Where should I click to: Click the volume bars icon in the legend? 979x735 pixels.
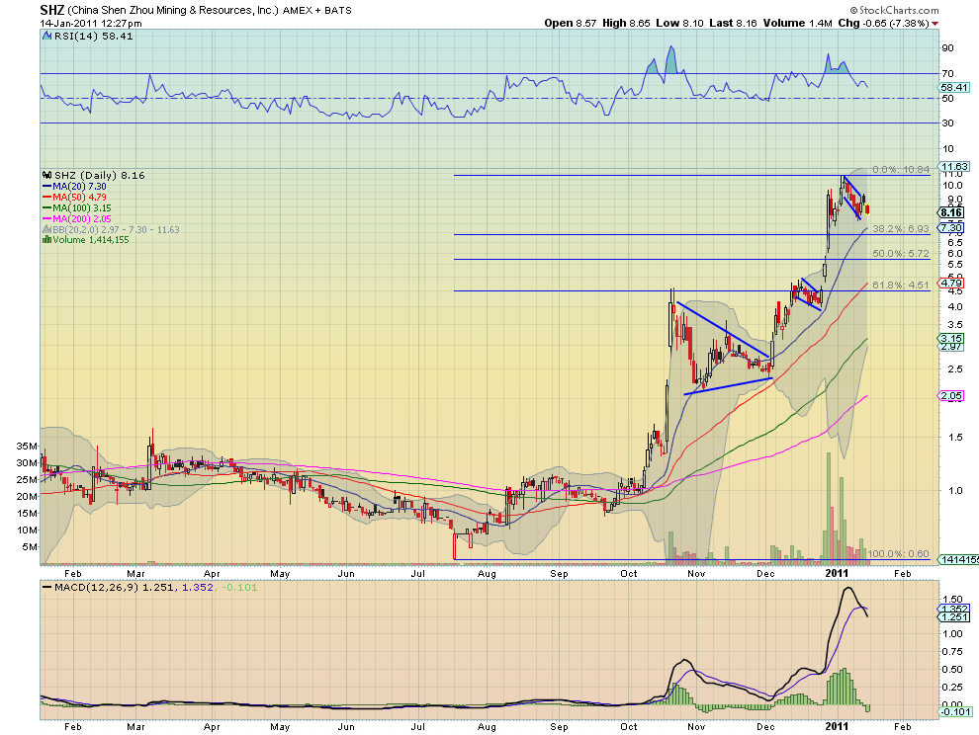tap(46, 240)
